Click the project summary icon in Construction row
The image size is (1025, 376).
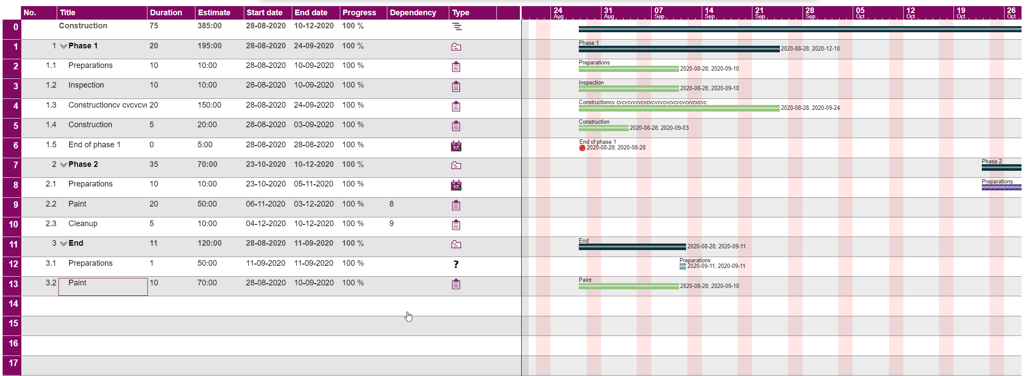(456, 27)
